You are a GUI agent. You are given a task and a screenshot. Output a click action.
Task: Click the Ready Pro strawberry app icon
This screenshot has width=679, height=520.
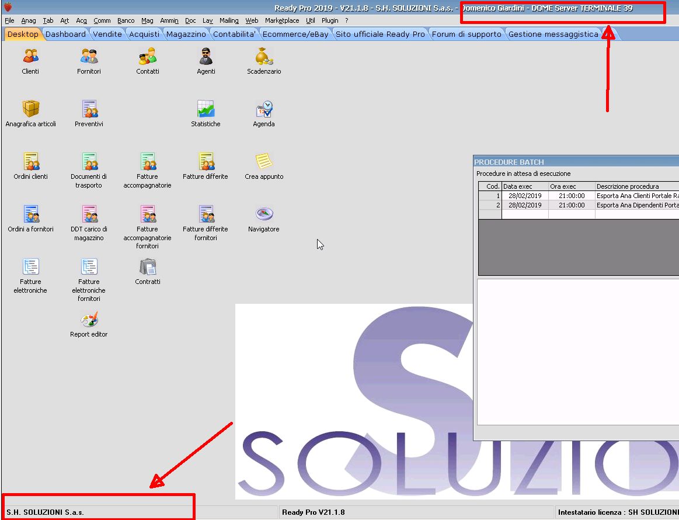(8, 8)
